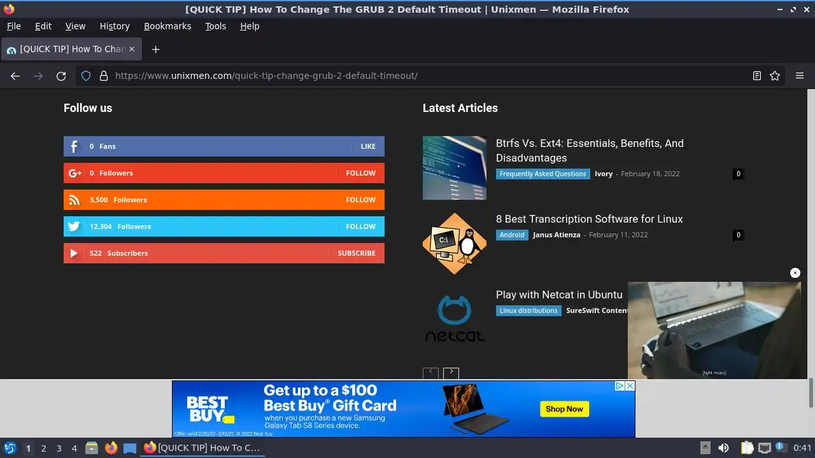Screen dimensions: 815x458
Task: Click comment count on Btrfs article
Action: pos(739,174)
